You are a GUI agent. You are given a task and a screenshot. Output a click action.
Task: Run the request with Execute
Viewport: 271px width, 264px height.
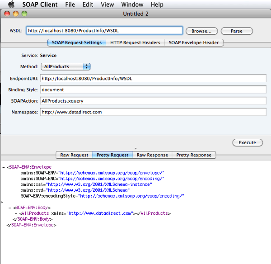click(247, 142)
